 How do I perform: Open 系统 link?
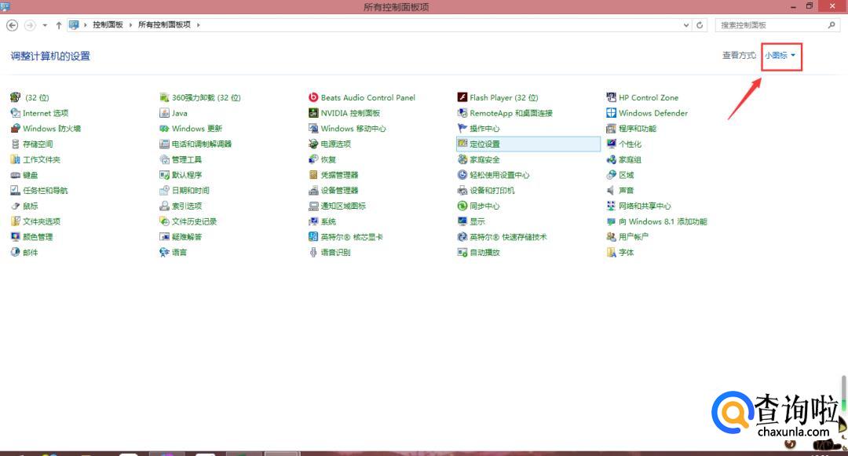pos(328,221)
